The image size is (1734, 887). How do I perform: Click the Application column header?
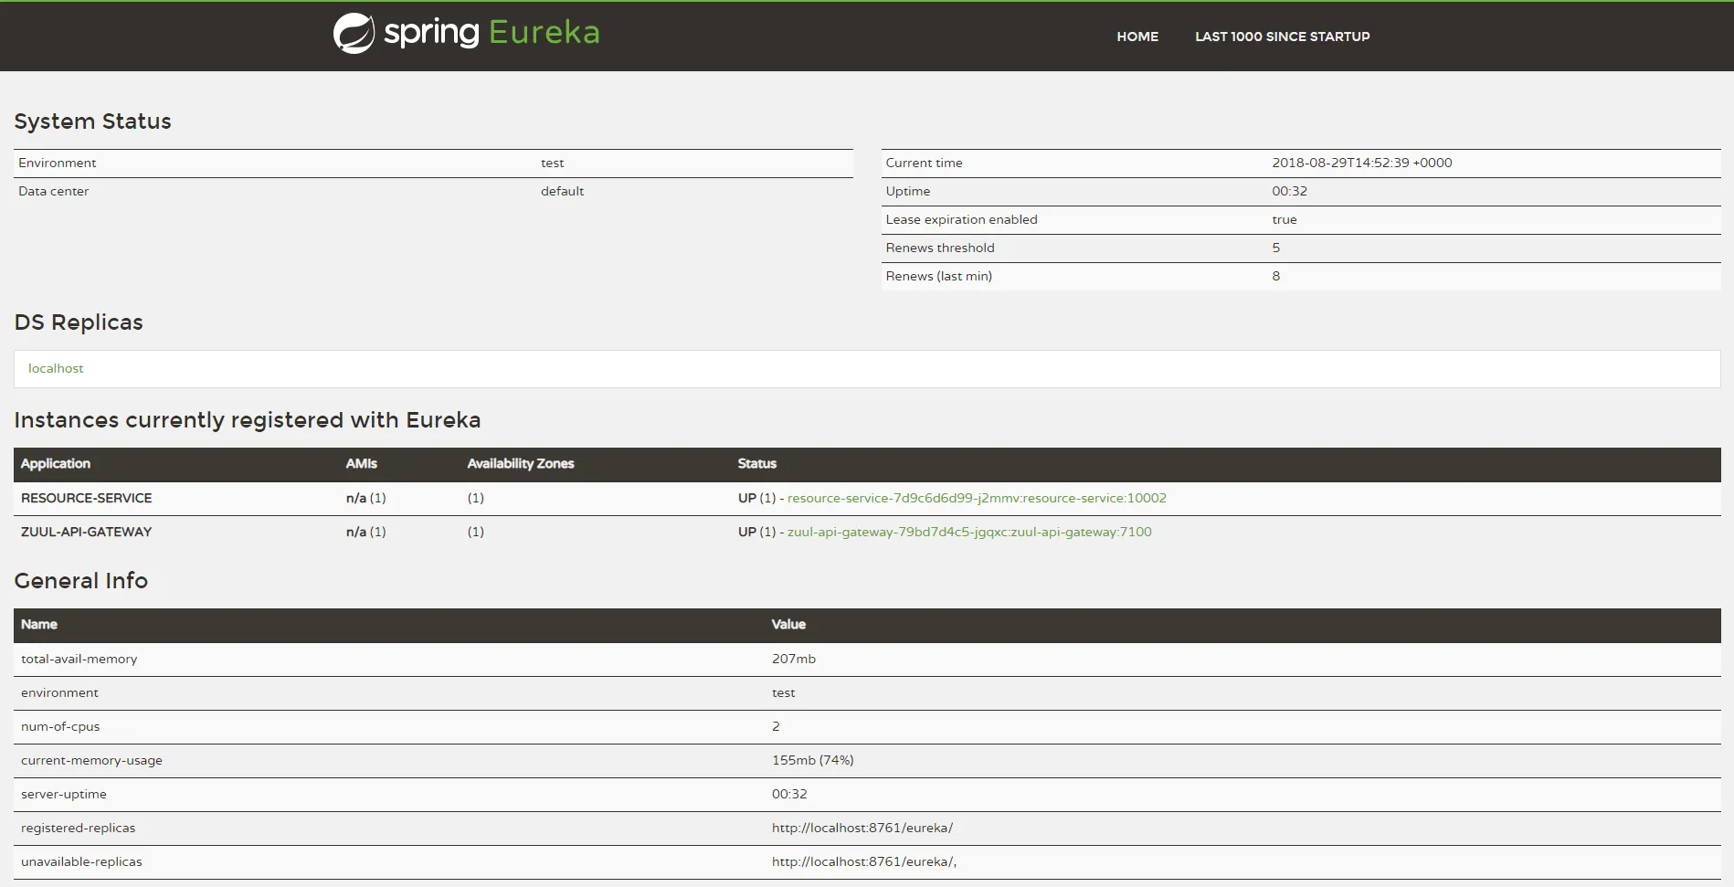pyautogui.click(x=56, y=464)
